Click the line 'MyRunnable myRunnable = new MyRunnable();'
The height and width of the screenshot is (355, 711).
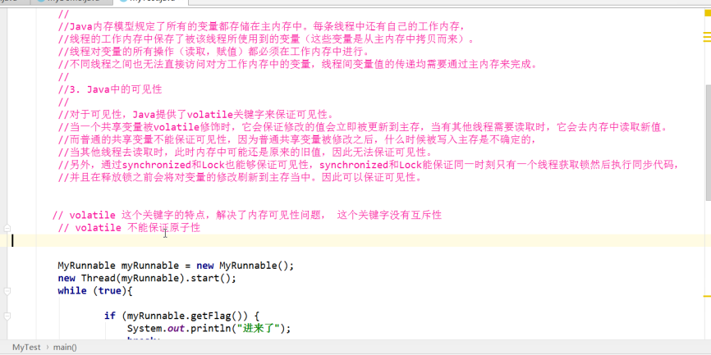click(176, 266)
